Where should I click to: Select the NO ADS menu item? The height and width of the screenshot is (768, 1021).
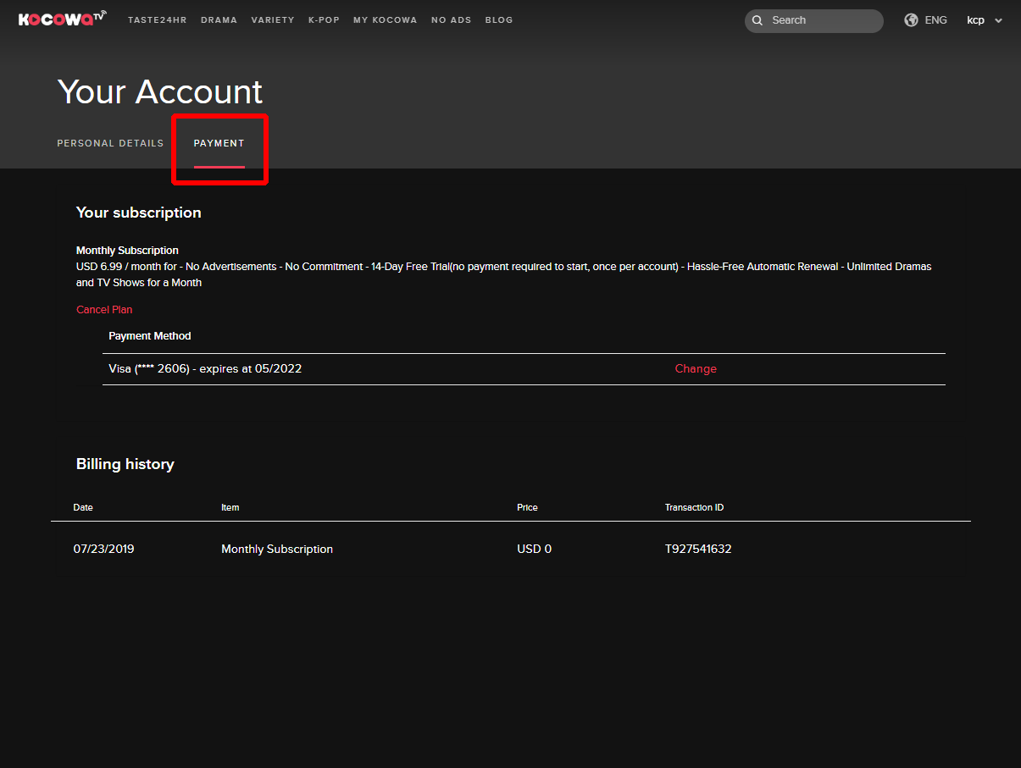pos(452,20)
